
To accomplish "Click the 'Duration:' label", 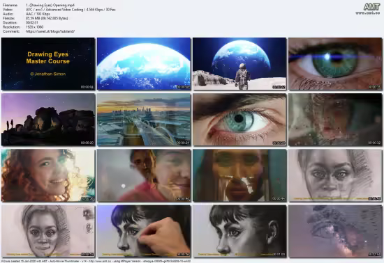I will point(10,23).
